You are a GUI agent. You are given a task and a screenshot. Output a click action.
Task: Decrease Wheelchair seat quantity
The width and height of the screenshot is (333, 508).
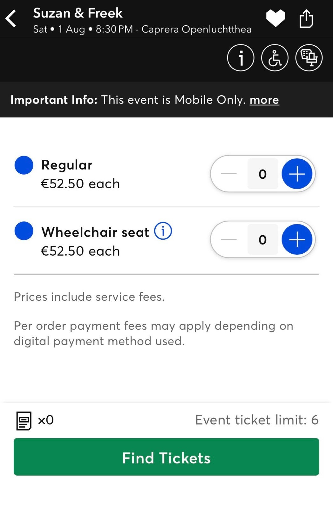(x=229, y=239)
